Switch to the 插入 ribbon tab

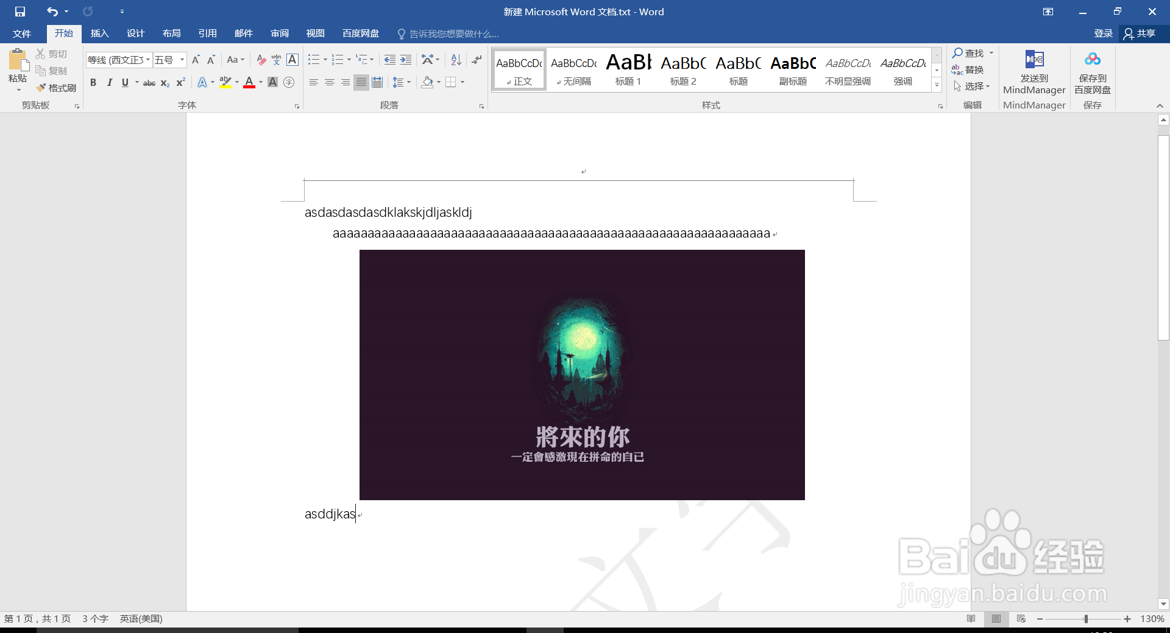point(99,34)
